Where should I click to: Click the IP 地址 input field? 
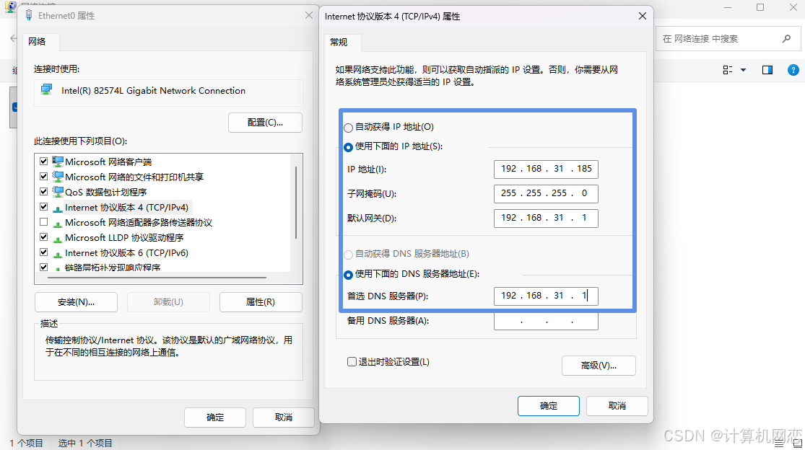point(546,169)
